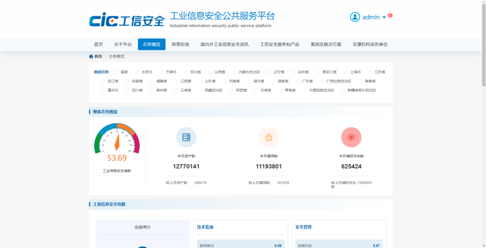Click the CIC 工信安全 logo

coord(127,20)
